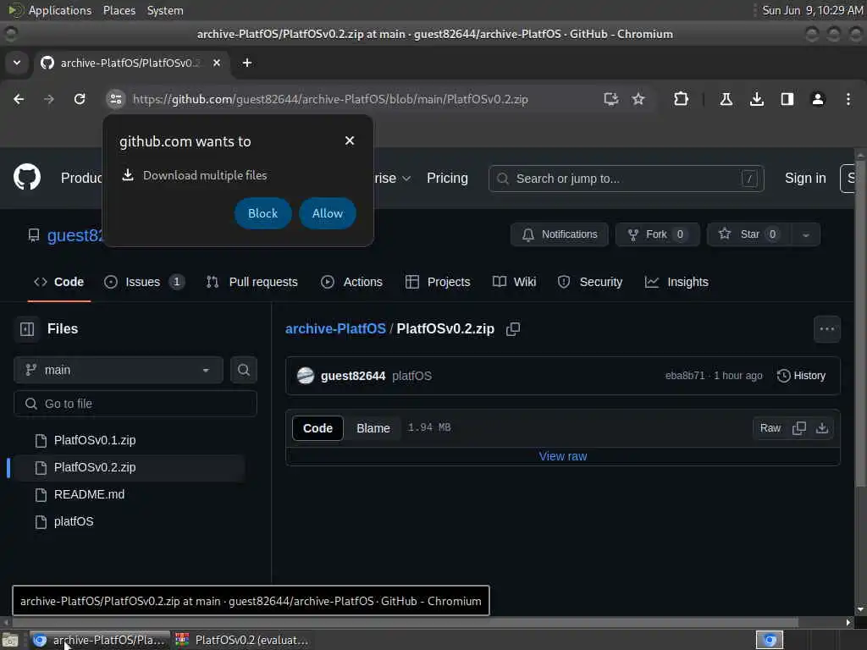Download raw file icon
867x650 pixels.
point(821,428)
